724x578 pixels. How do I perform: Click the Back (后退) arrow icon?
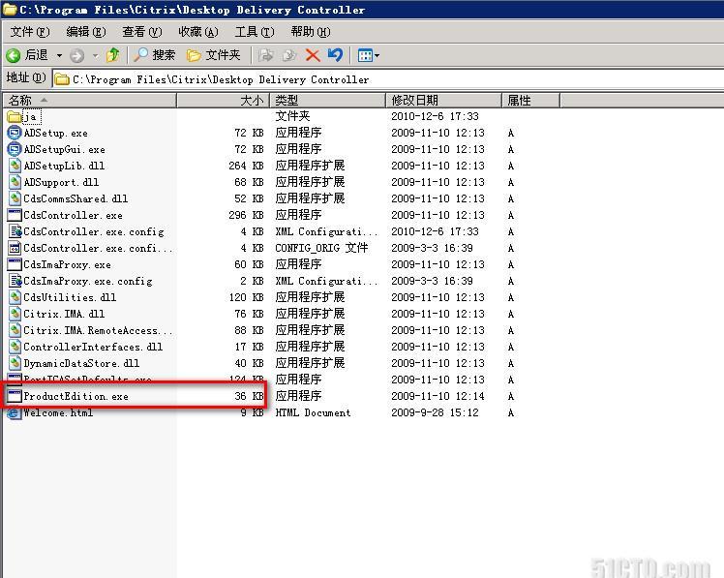click(x=14, y=56)
